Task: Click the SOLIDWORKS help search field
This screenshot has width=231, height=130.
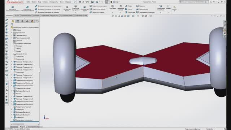Action: (x=194, y=2)
